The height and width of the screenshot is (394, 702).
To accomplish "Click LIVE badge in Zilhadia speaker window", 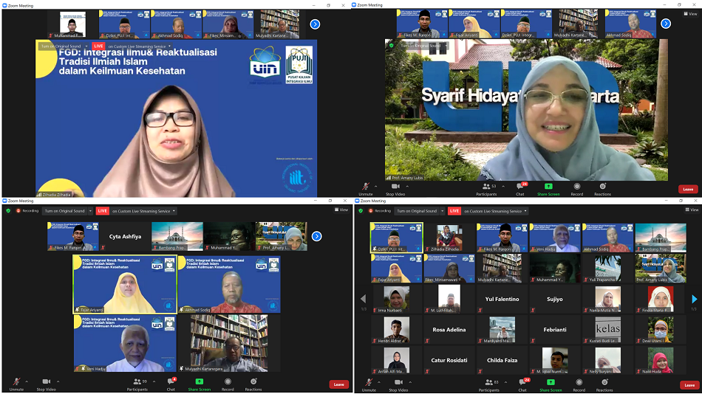I will coord(98,46).
